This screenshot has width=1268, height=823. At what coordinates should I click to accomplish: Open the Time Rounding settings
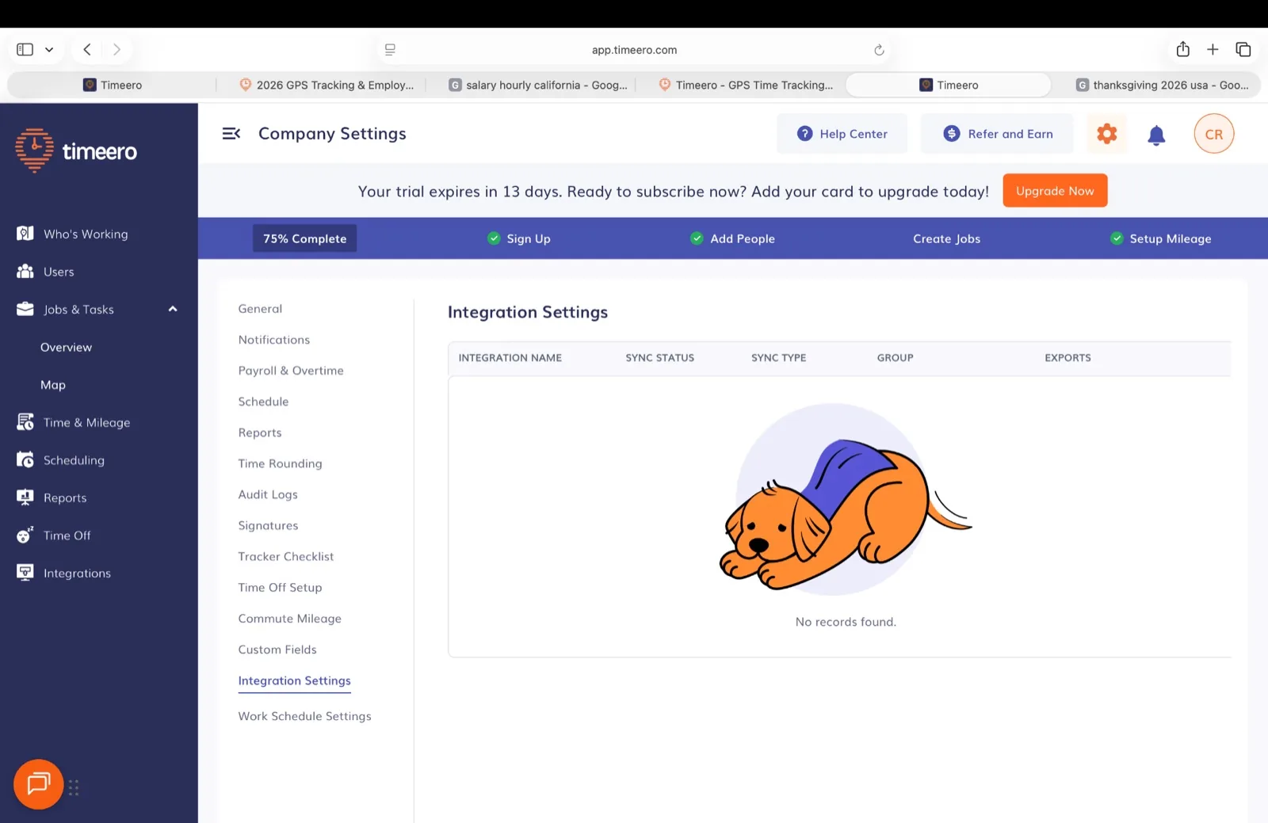pyautogui.click(x=280, y=463)
